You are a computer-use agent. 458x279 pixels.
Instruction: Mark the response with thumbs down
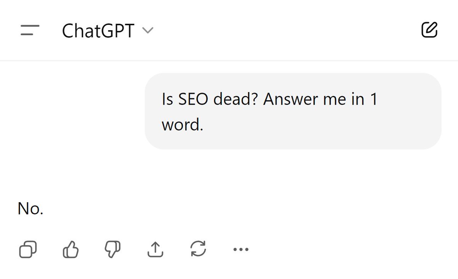point(113,249)
